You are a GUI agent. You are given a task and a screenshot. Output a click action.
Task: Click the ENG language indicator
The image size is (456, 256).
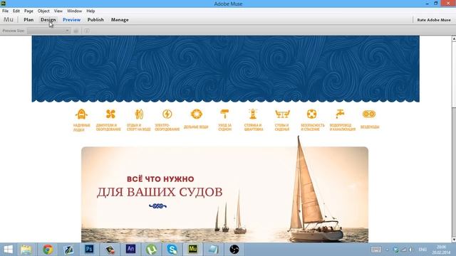click(x=423, y=250)
